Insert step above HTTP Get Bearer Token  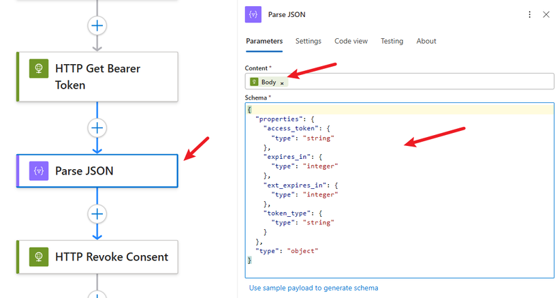[97, 25]
